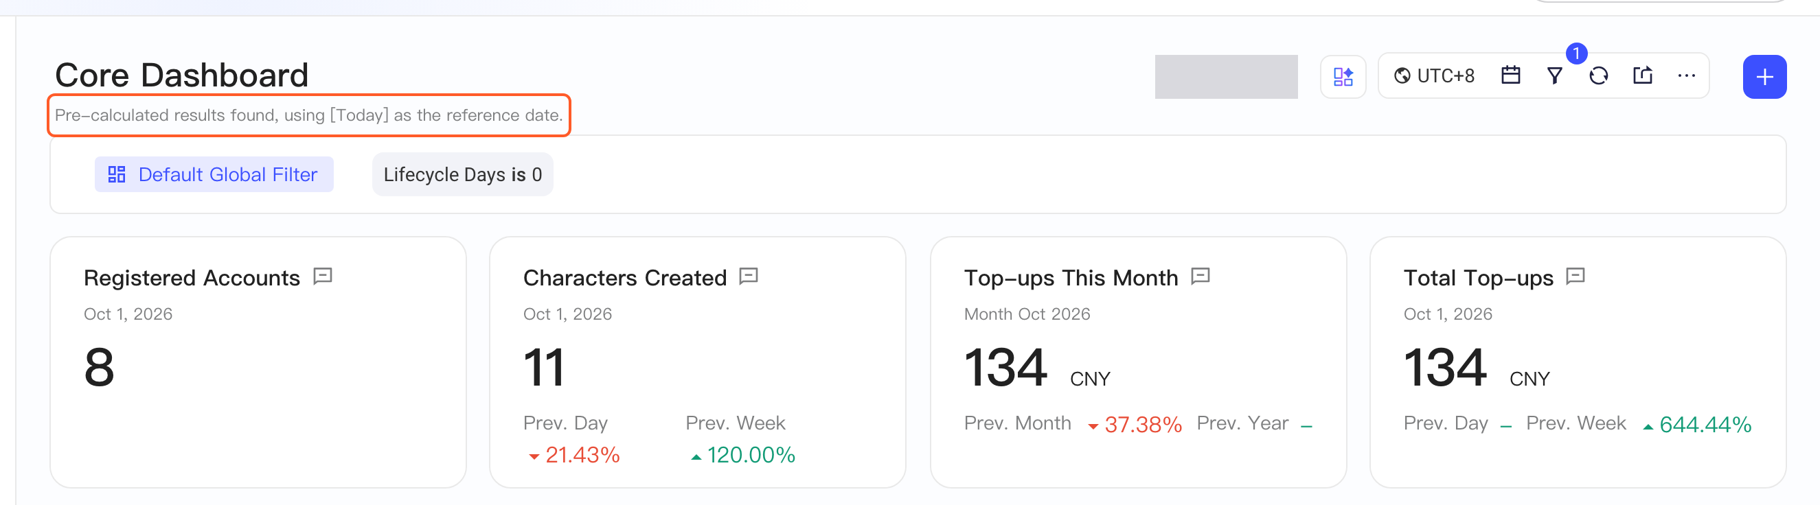Open the comment icon on Total Top-ups
This screenshot has height=505, width=1820.
click(1576, 276)
